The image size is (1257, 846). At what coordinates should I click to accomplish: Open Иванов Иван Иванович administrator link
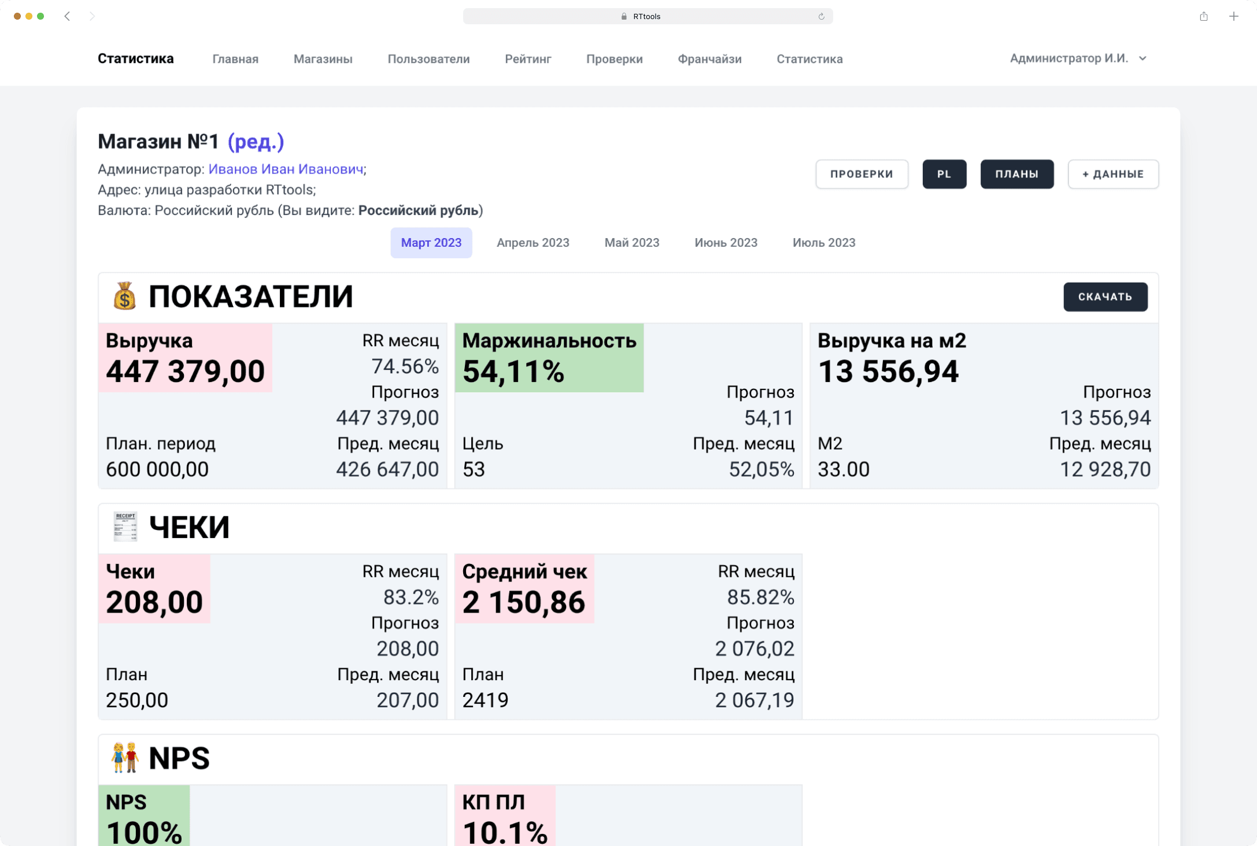point(286,169)
